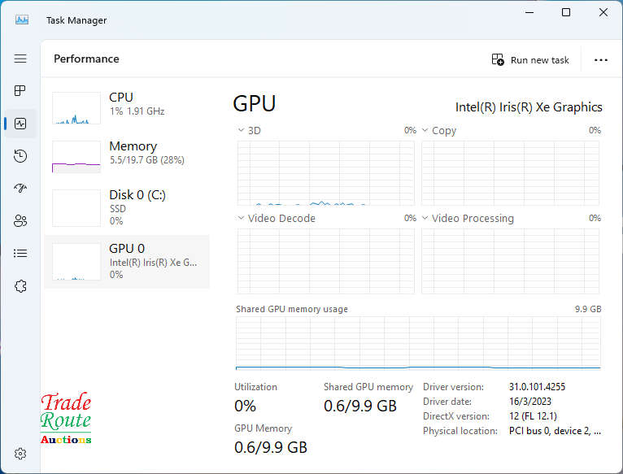The height and width of the screenshot is (474, 623).
Task: Open the Details page icon
Action: pos(20,253)
